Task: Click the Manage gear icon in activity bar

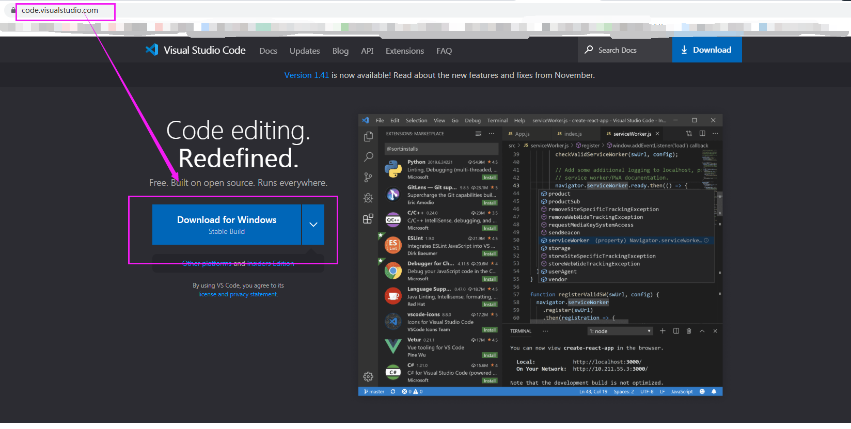Action: pos(368,376)
